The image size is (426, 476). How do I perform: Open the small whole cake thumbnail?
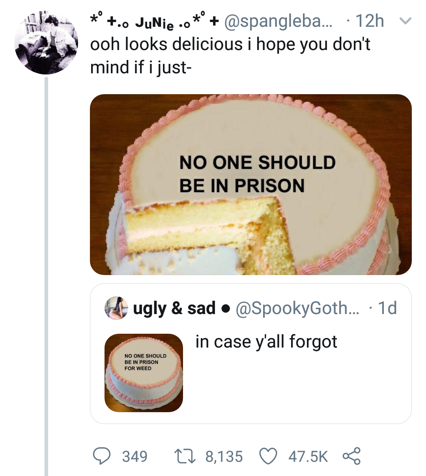pyautogui.click(x=144, y=372)
